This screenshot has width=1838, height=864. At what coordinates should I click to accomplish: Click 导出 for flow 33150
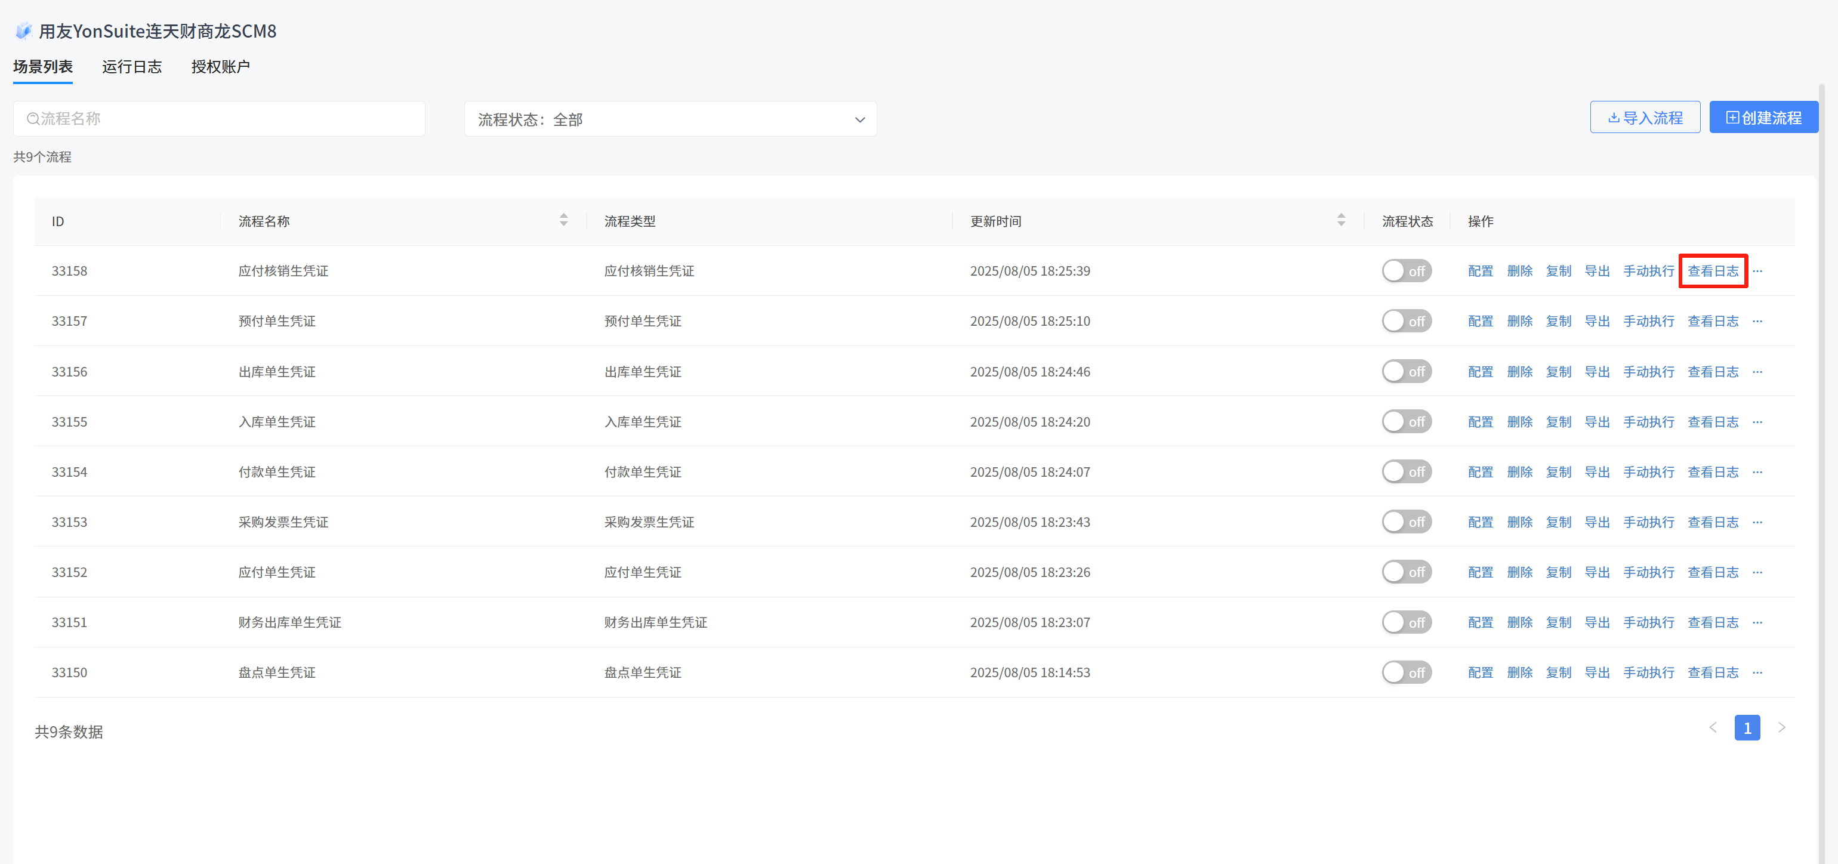coord(1597,673)
